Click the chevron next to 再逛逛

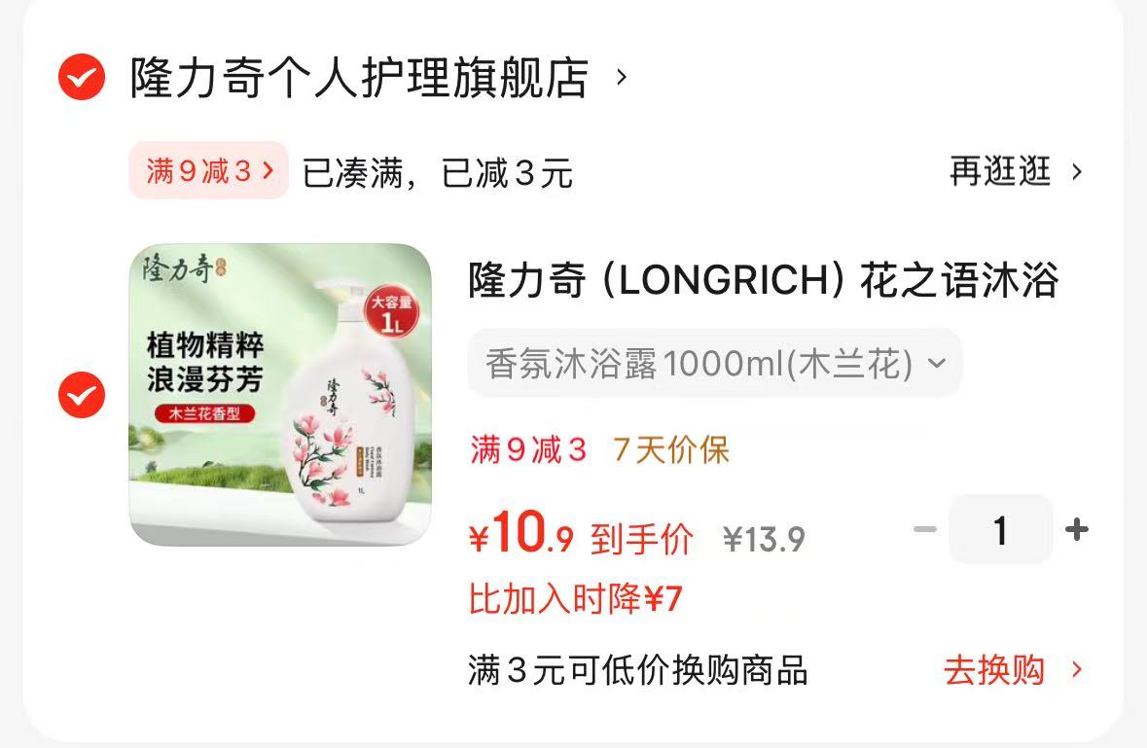(1077, 172)
